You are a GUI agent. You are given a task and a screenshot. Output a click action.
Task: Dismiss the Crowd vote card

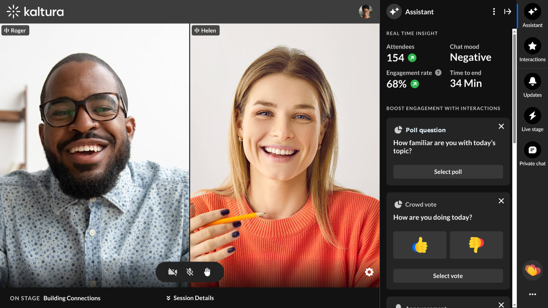(501, 201)
